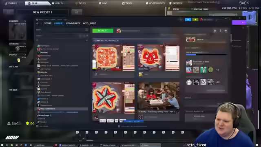Click the library filter icon beside search
Screen dimensions: 261x147
click(x=87, y=40)
